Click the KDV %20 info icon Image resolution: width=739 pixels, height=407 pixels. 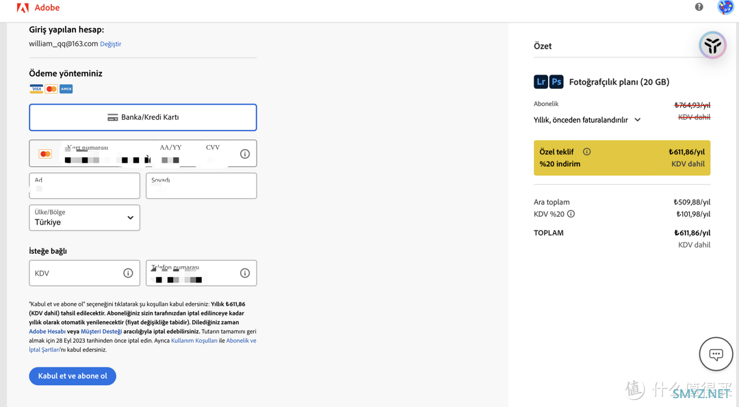click(x=571, y=214)
